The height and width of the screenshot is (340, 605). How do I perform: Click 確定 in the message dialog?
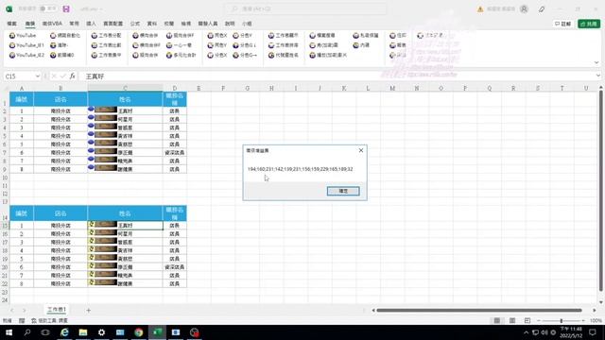pos(343,191)
